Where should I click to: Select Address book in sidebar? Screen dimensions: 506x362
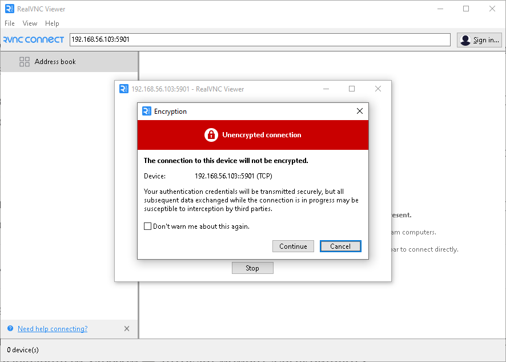pyautogui.click(x=69, y=62)
